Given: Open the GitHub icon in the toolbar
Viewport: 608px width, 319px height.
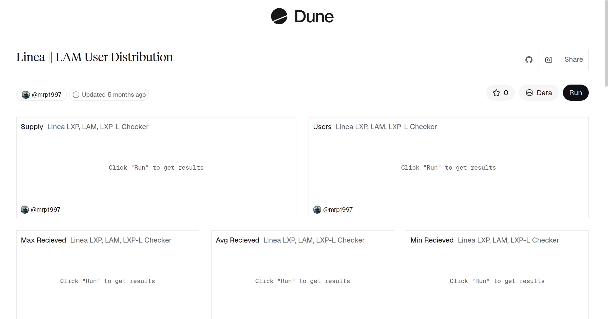Looking at the screenshot, I should point(529,59).
